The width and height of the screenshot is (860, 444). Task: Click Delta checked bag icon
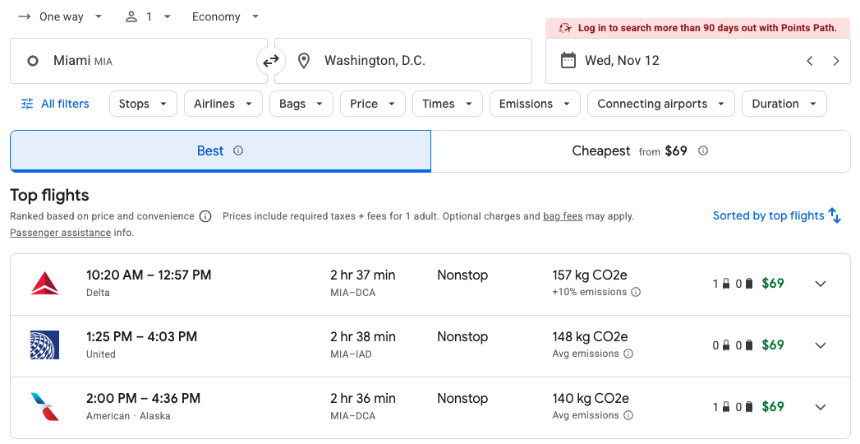pyautogui.click(x=748, y=284)
